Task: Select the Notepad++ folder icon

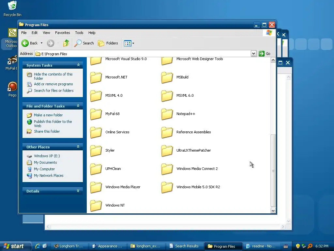Action: (167, 114)
